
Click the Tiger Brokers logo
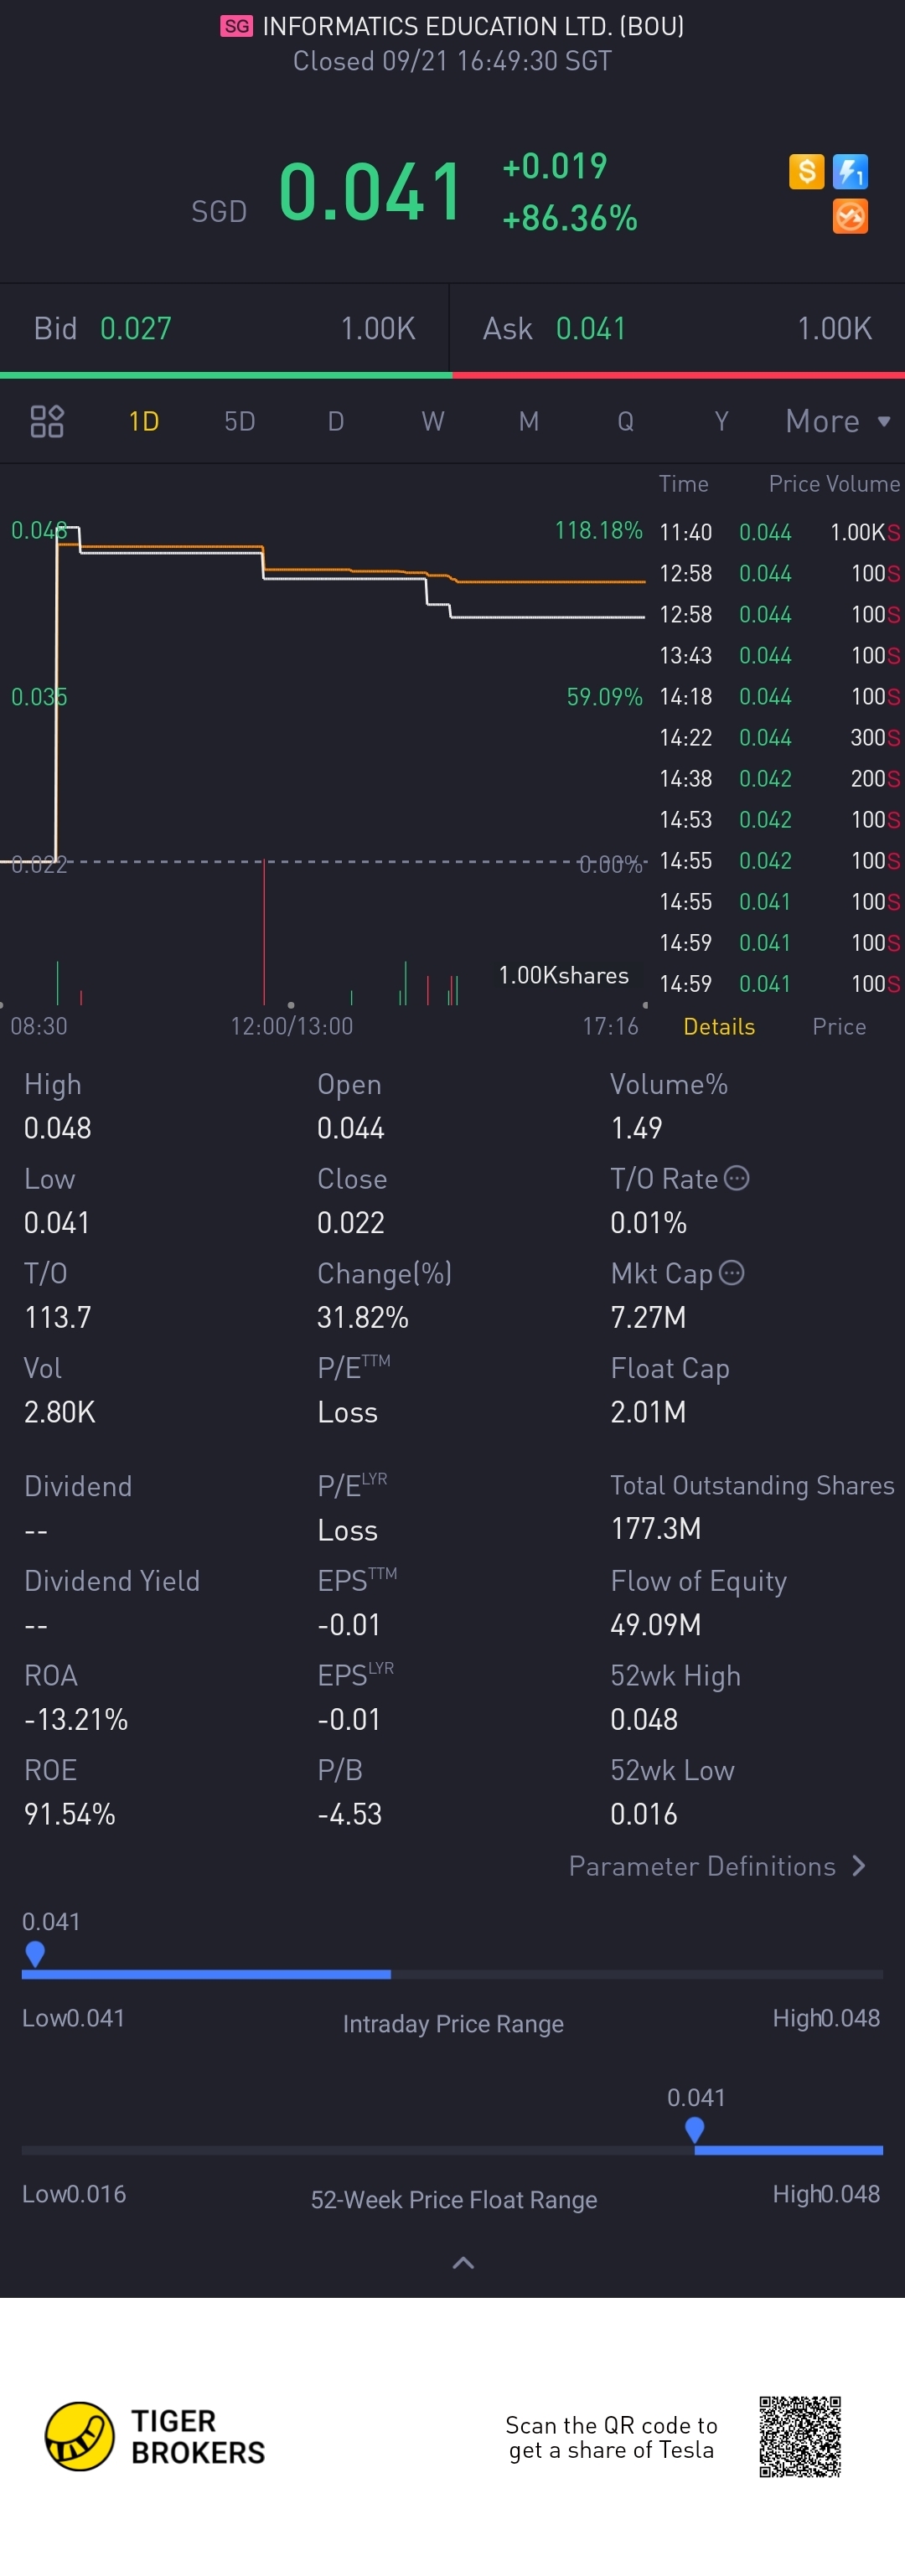coord(80,2436)
